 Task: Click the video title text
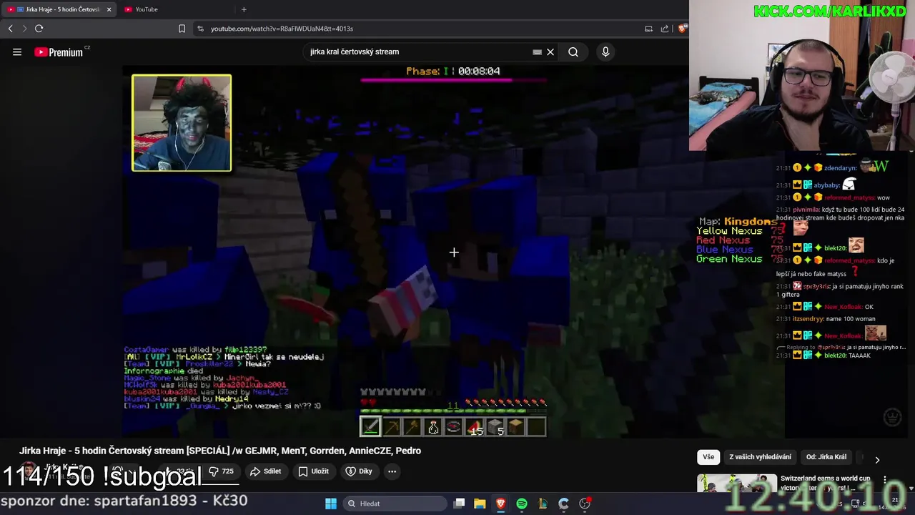coord(220,451)
